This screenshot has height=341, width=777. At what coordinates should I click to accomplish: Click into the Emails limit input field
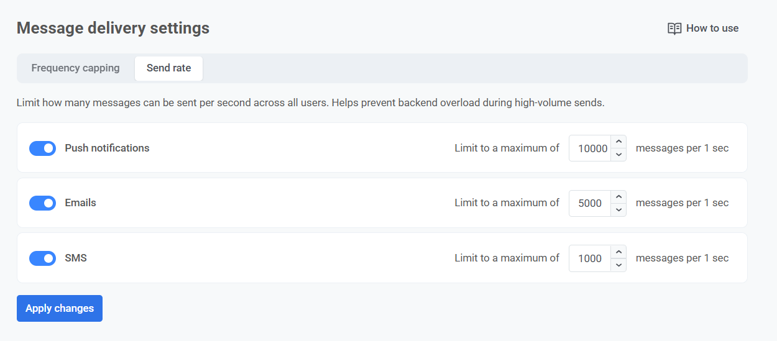pos(590,203)
